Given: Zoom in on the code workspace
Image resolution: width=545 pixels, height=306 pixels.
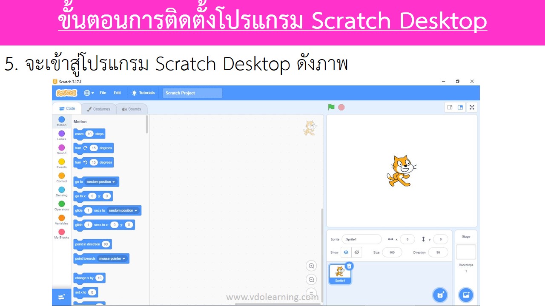Looking at the screenshot, I should 311,266.
